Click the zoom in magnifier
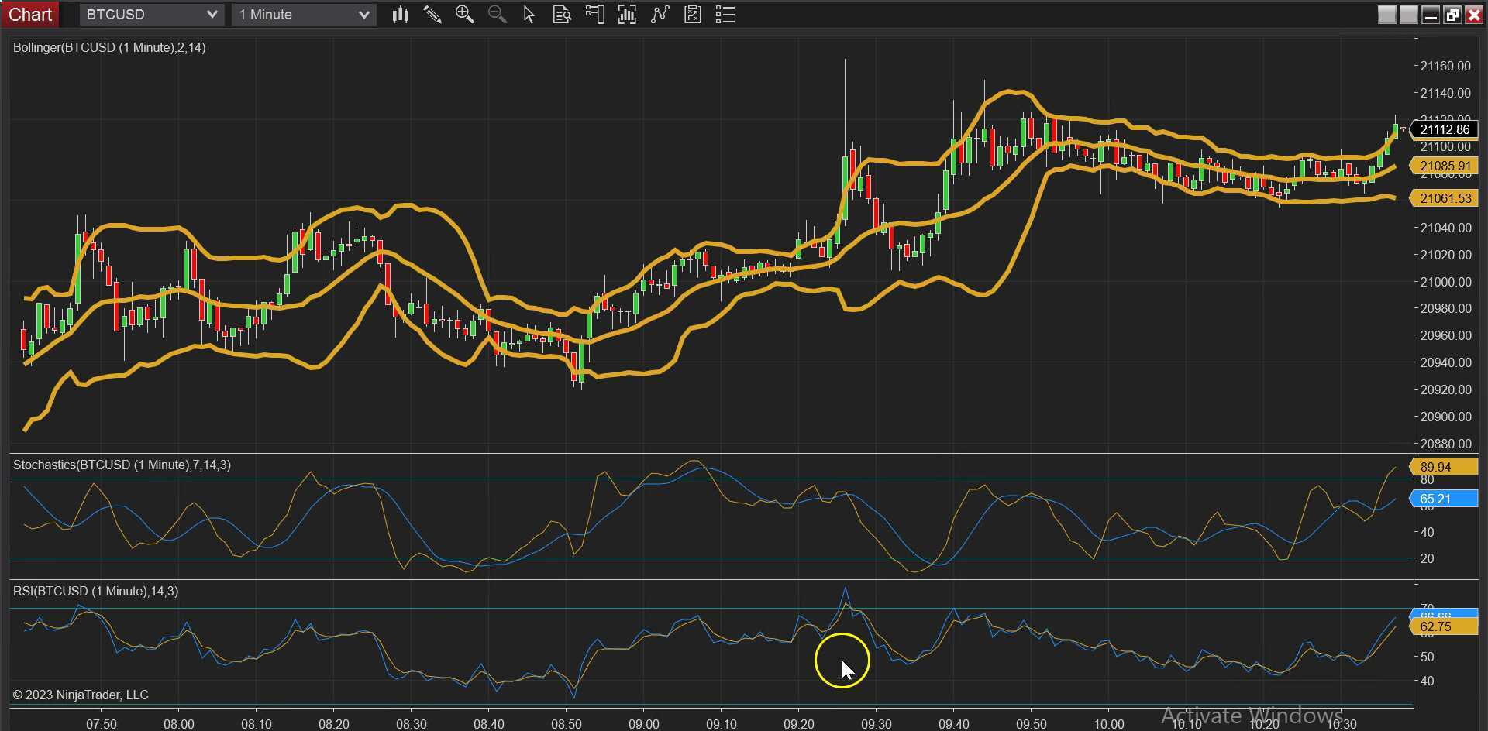The width and height of the screenshot is (1488, 731). (x=465, y=15)
